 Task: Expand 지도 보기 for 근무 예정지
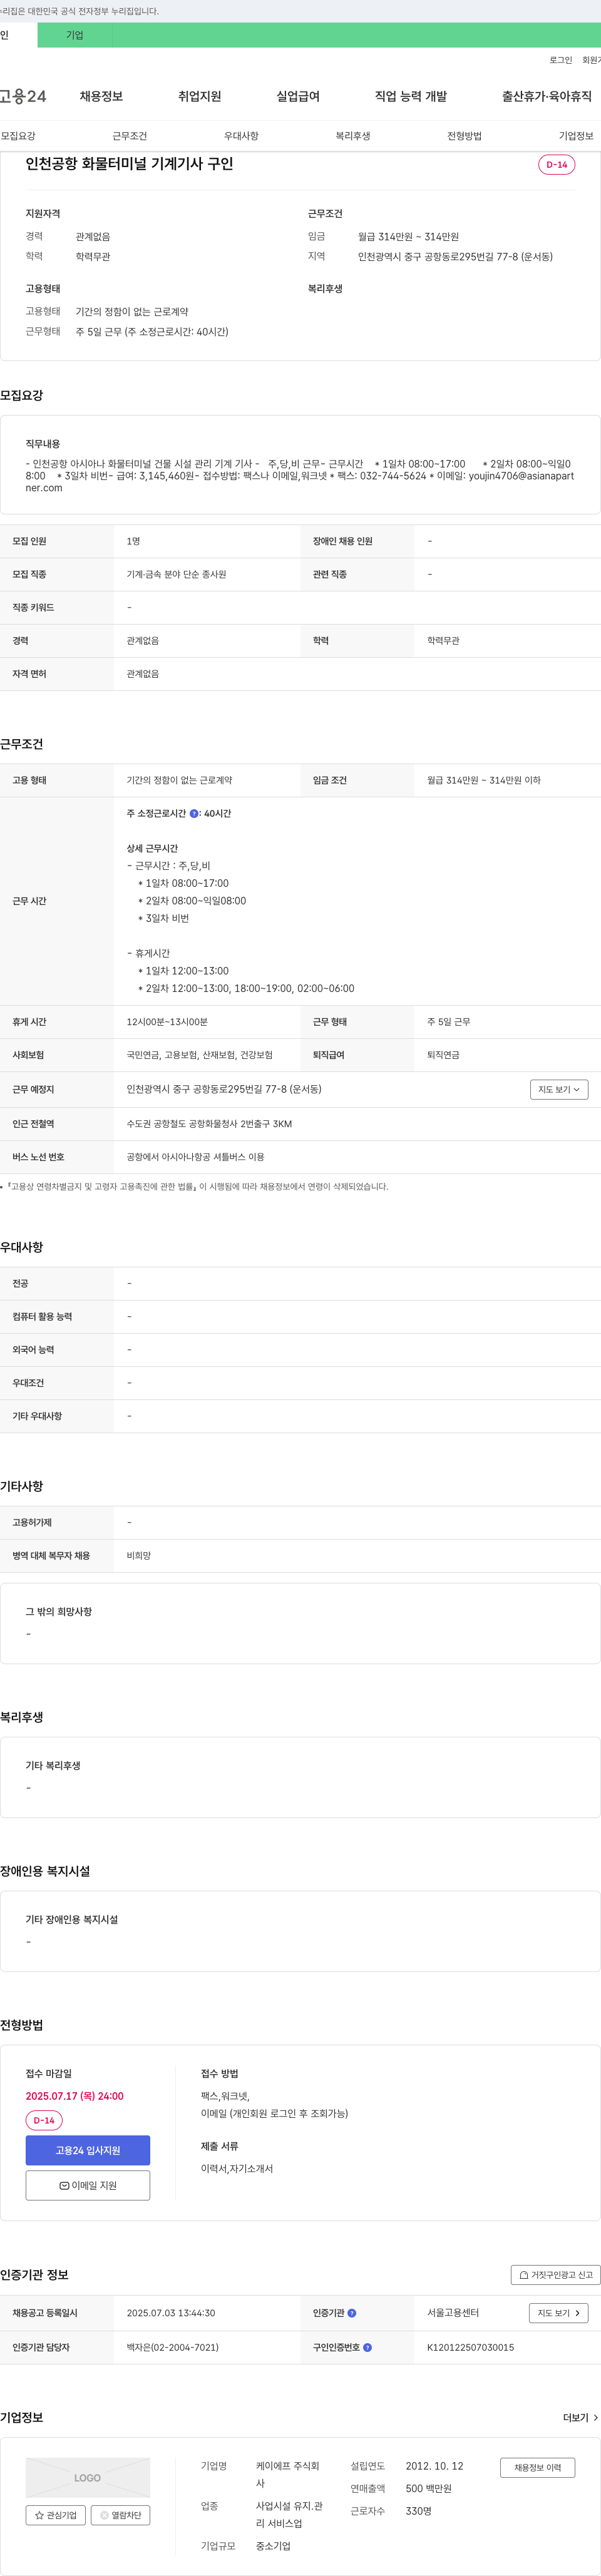(559, 1090)
